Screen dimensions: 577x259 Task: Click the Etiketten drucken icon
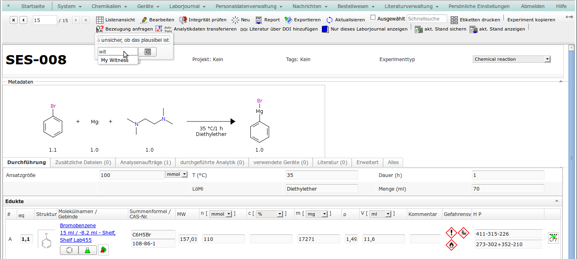[454, 20]
